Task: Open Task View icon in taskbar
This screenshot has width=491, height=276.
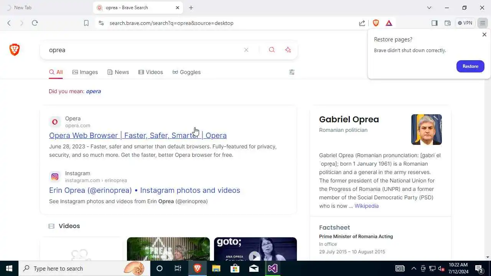Action: coord(178,268)
